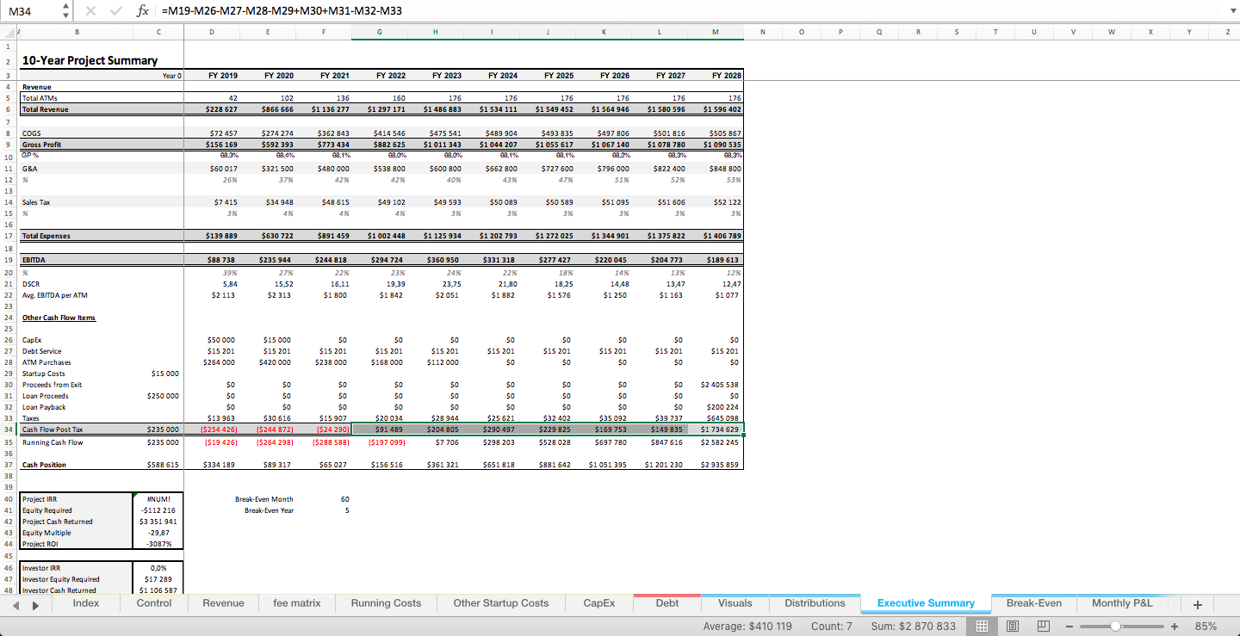Go to the fee matrix sheet

click(296, 603)
